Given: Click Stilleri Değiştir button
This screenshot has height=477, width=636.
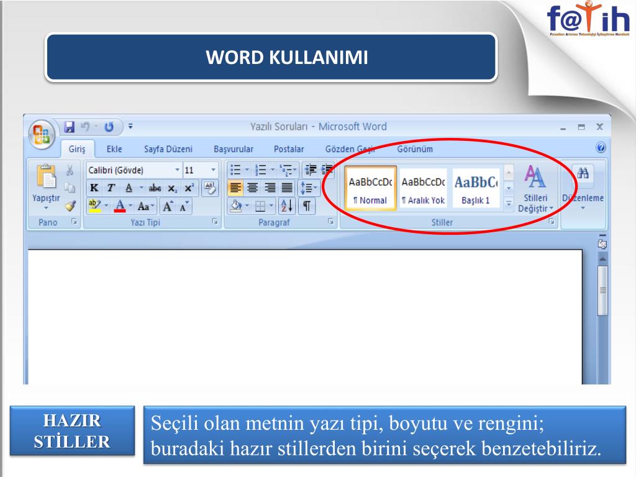Looking at the screenshot, I should [535, 188].
